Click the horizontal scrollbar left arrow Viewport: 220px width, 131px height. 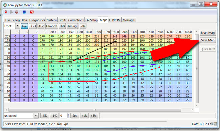coord(6,110)
